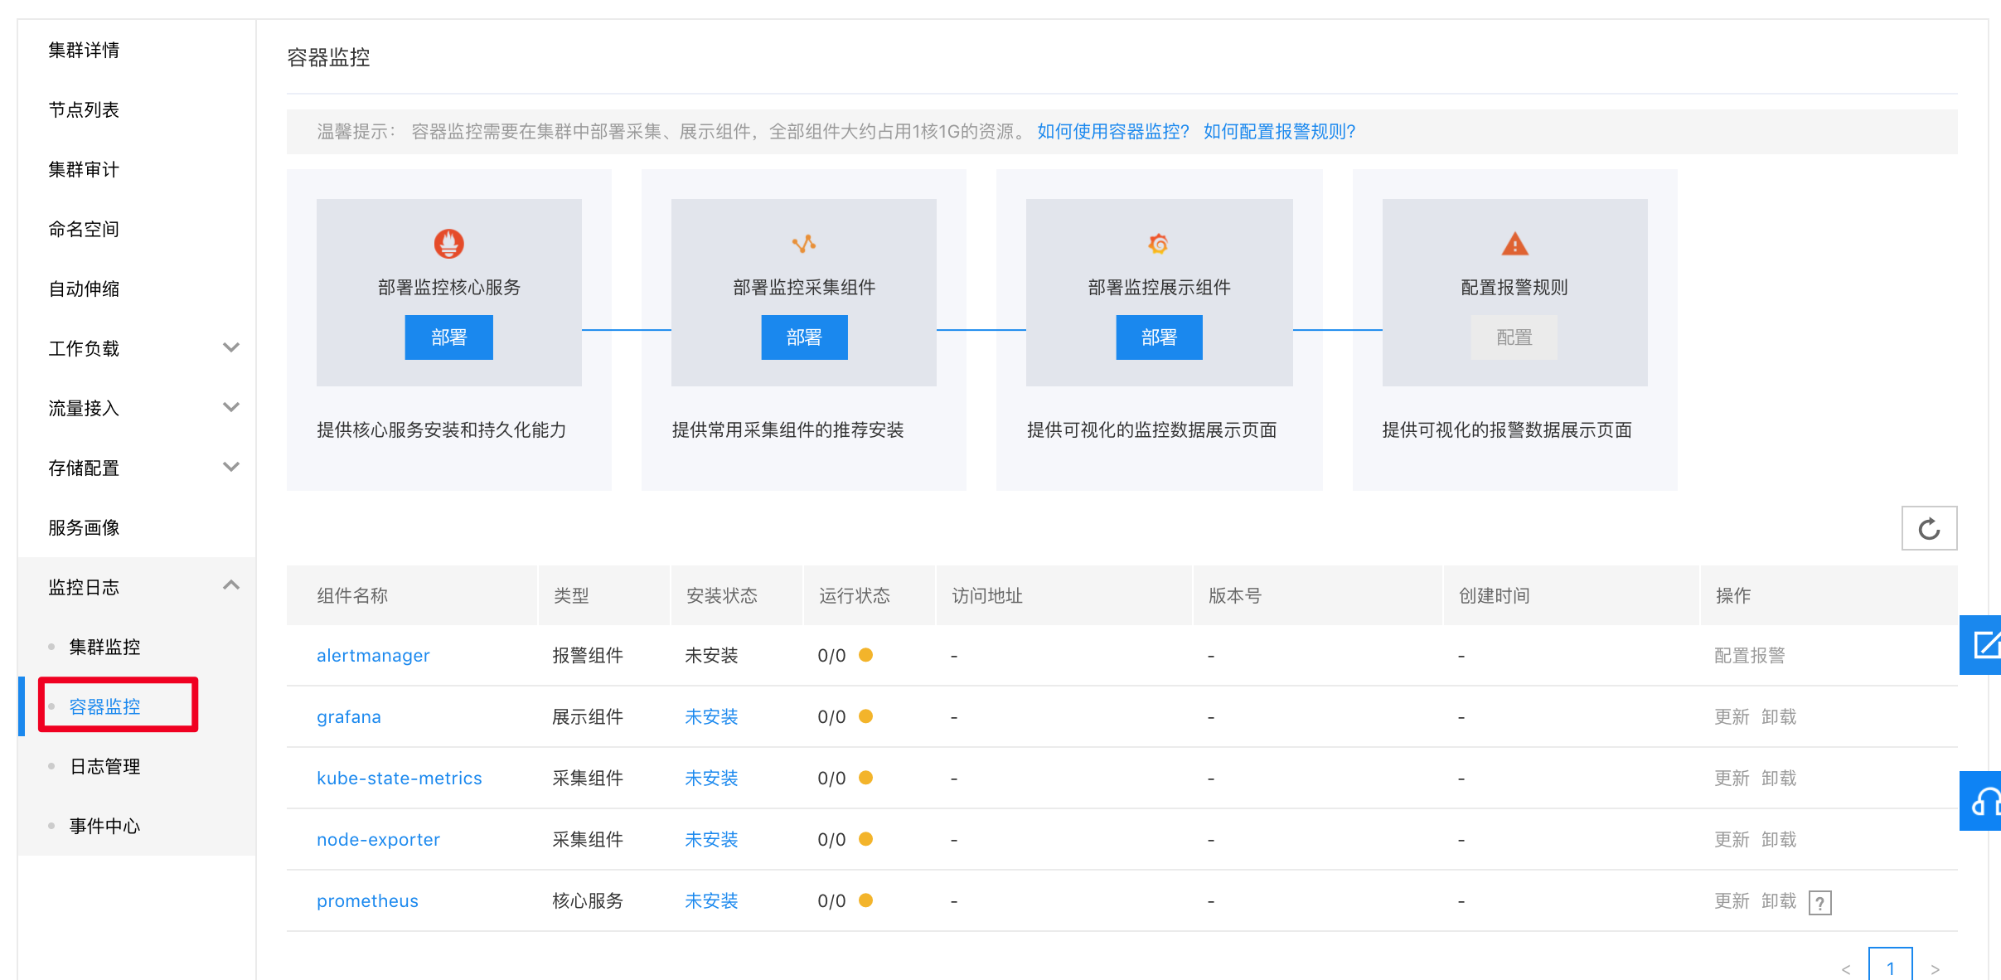Viewport: 2001px width, 980px height.
Task: Click the 报警组件 type cell
Action: (x=588, y=656)
